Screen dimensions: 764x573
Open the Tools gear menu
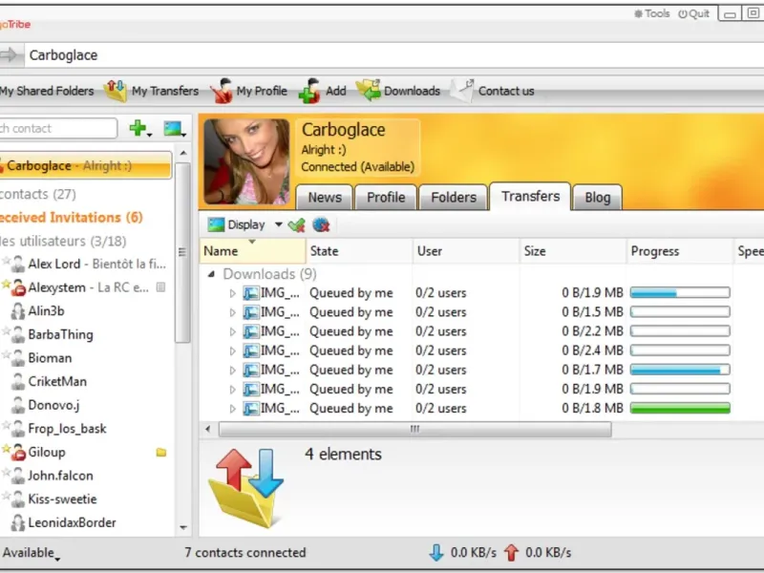651,13
